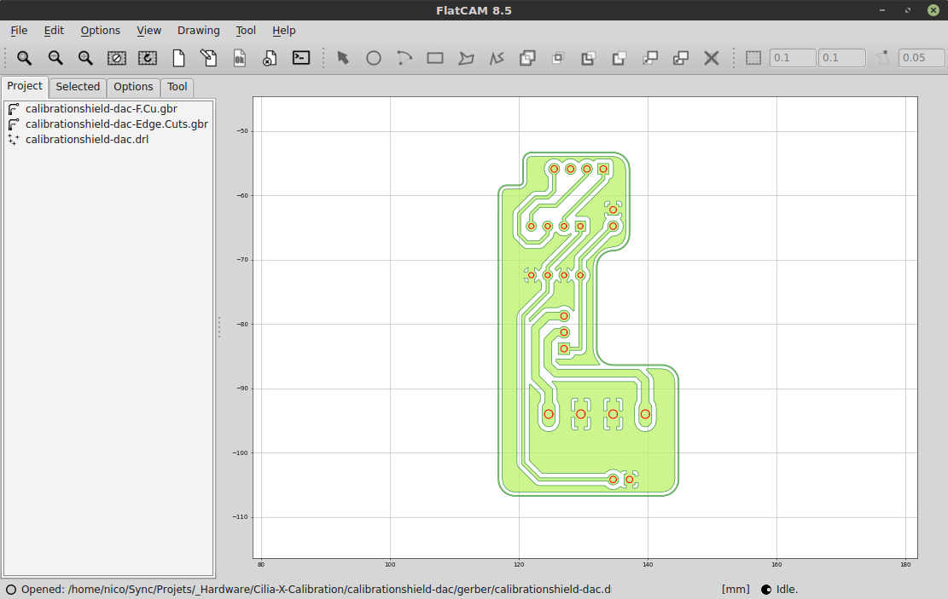Click the polygon union tool icon

pos(527,58)
